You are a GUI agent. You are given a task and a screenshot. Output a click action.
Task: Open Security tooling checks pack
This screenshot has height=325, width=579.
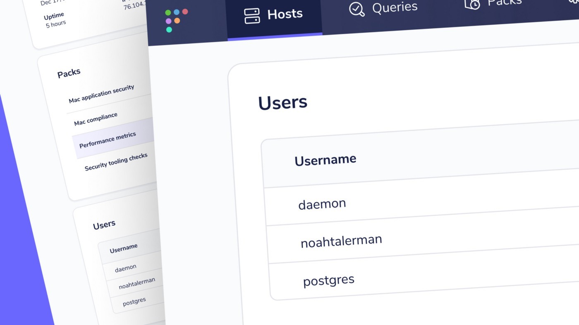pos(116,161)
